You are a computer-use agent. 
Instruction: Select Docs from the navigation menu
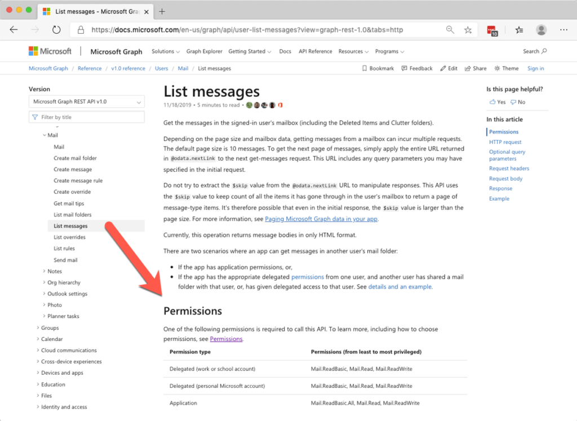(x=285, y=51)
